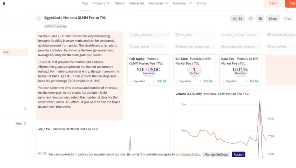Viewport: 296px width, 168px height.
Task: Open the three-dots menu on Bin Step card
Action: pos(200,81)
